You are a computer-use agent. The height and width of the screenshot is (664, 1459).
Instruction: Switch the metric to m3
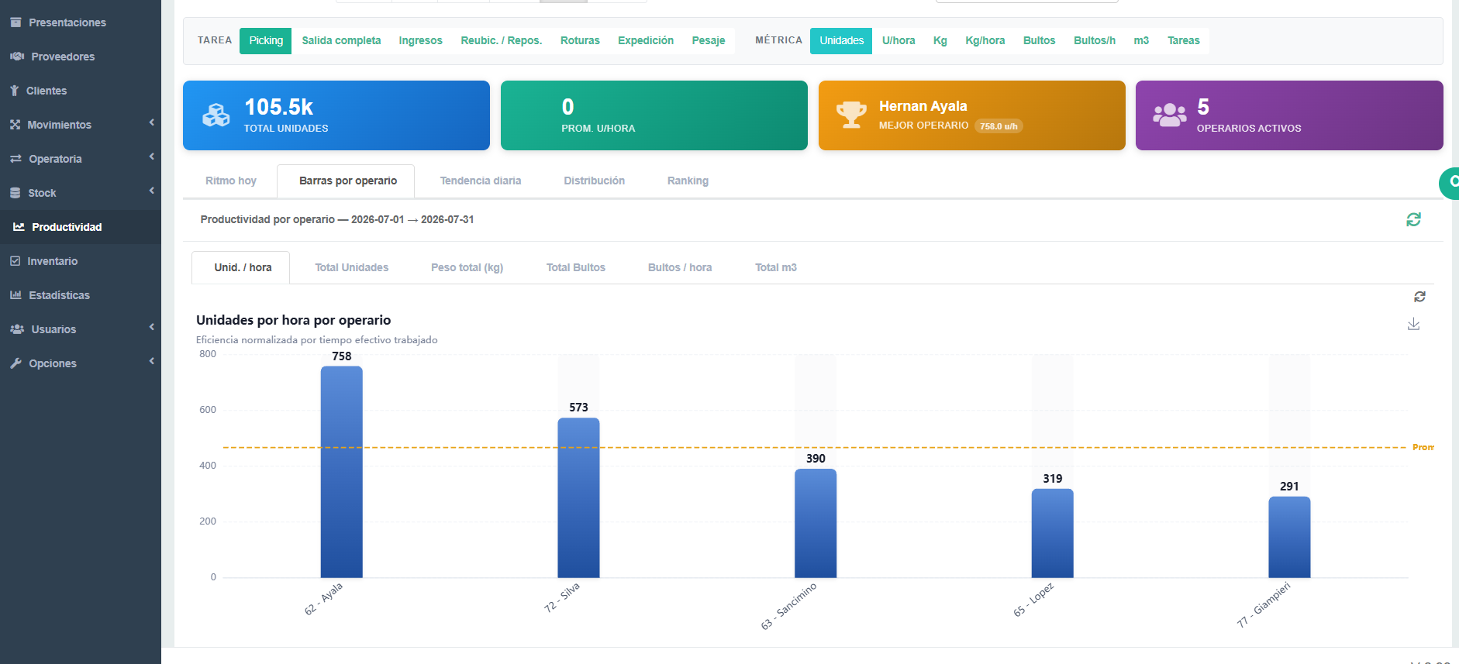[x=1141, y=41]
